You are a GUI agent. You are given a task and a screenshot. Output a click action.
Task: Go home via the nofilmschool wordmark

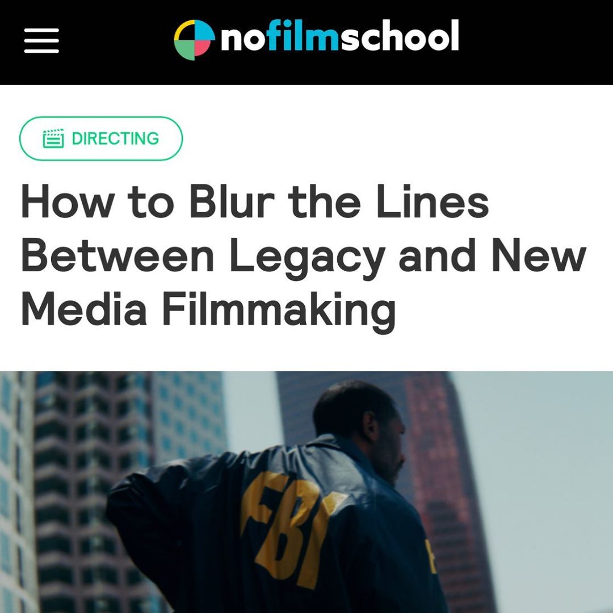(x=340, y=36)
